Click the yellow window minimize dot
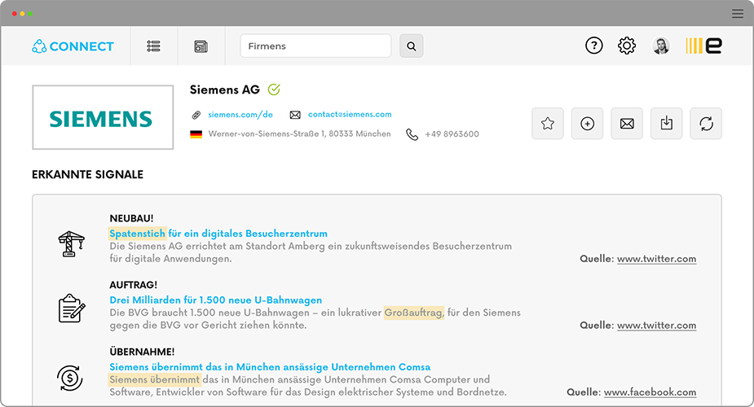754x407 pixels. pos(22,14)
